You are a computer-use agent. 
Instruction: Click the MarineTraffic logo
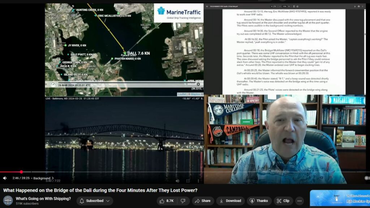[178, 13]
